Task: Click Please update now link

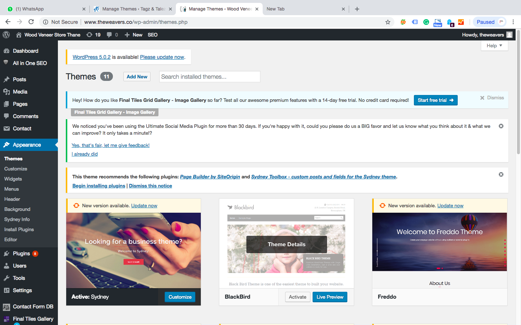Action: click(x=162, y=57)
